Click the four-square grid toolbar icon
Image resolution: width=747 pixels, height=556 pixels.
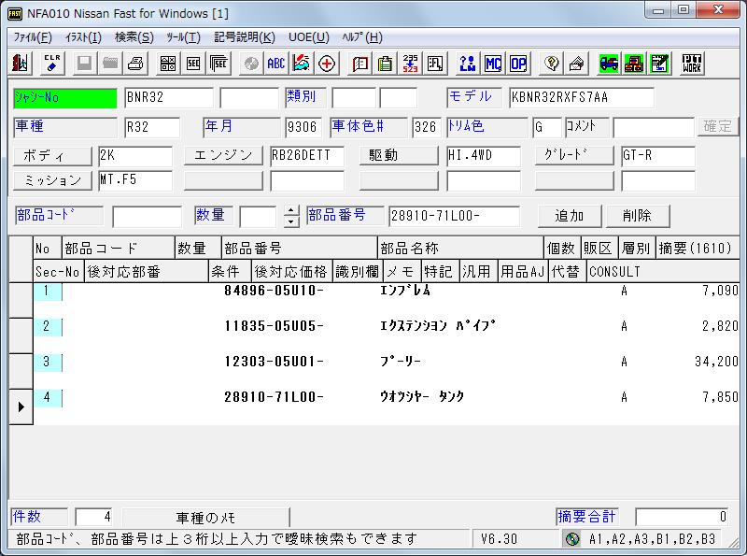click(x=168, y=64)
